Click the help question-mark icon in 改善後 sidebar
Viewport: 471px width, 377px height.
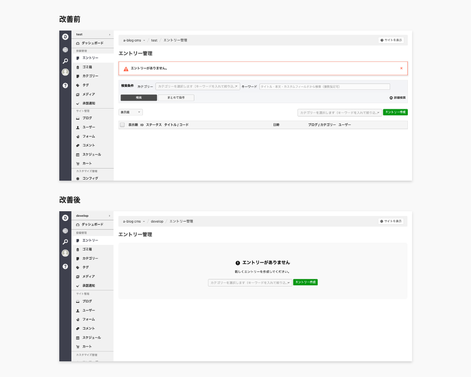pyautogui.click(x=65, y=267)
